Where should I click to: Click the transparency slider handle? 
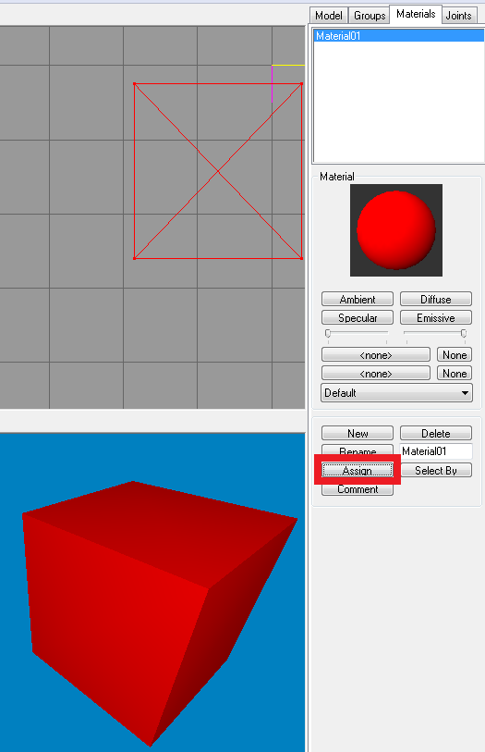pyautogui.click(x=464, y=333)
